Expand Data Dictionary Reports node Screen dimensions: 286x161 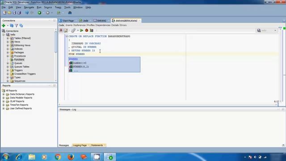3,94
